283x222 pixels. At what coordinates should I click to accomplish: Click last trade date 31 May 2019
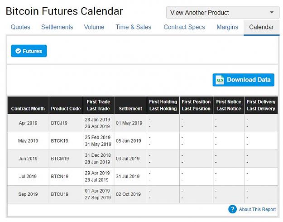[x=98, y=144]
